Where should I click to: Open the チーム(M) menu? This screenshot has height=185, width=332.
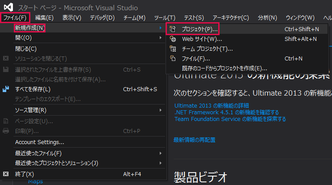tap(134, 17)
